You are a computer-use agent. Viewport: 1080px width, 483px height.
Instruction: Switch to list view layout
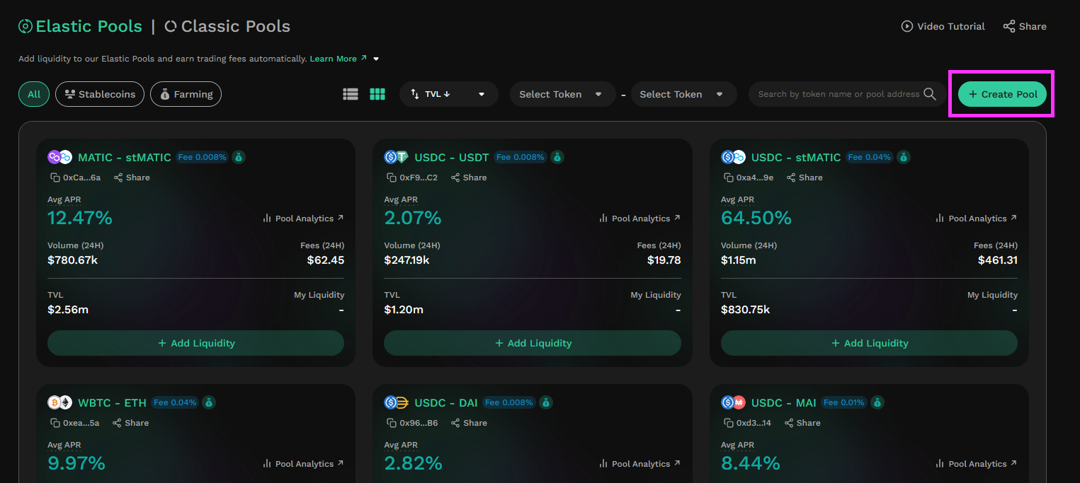(x=351, y=94)
